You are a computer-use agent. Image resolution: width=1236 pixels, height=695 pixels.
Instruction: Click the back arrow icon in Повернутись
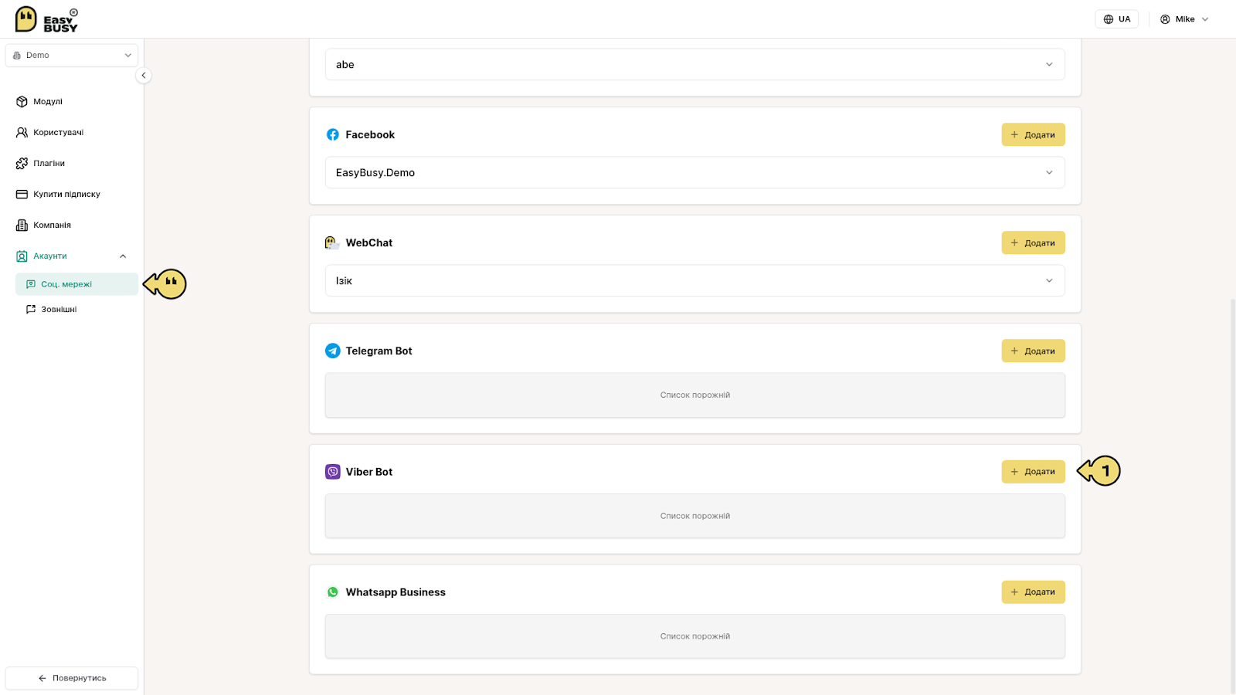[x=42, y=678]
